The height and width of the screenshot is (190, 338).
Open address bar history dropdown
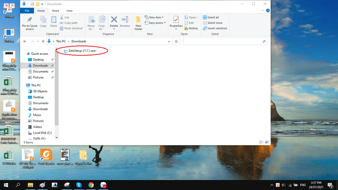tap(169, 41)
